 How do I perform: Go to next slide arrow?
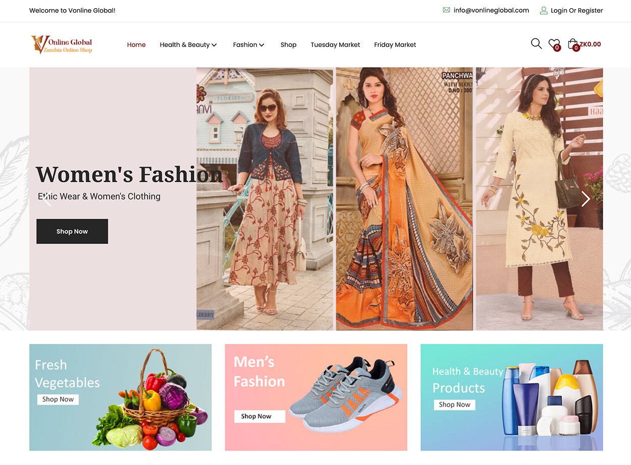point(586,199)
